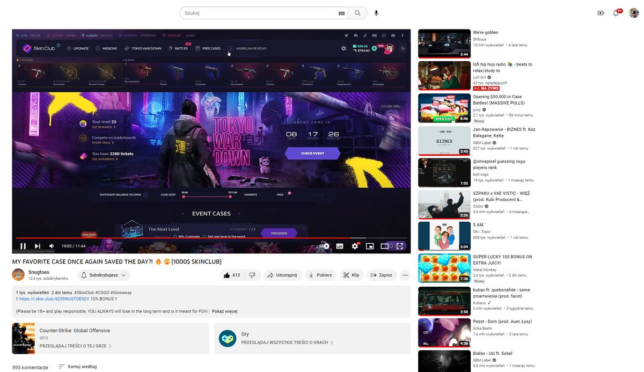Toggle subtitles in the player
The height and width of the screenshot is (372, 644).
point(340,246)
